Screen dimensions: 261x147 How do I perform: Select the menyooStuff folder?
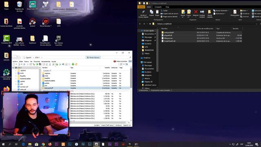(x=201, y=33)
